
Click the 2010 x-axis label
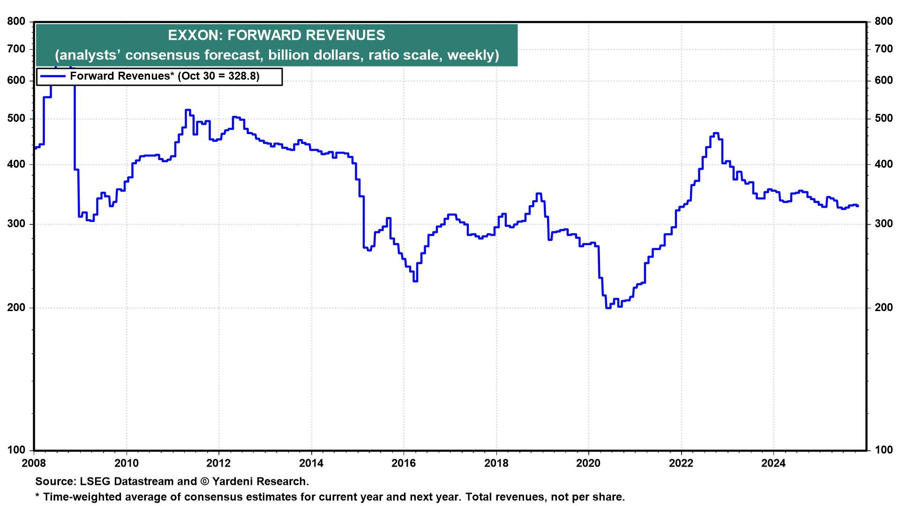pyautogui.click(x=127, y=464)
